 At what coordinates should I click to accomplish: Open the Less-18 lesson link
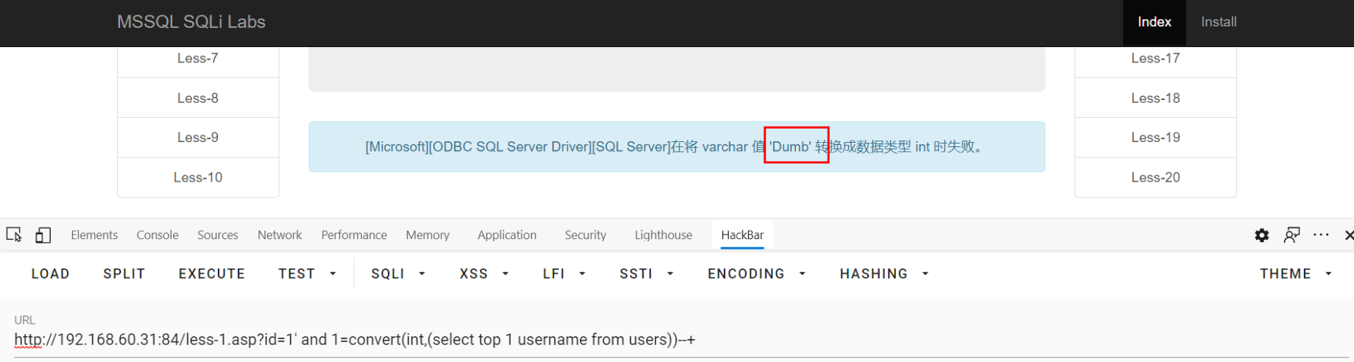click(1155, 98)
